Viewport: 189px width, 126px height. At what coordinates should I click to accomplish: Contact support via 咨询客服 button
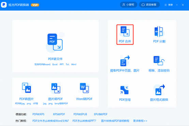point(149,5)
